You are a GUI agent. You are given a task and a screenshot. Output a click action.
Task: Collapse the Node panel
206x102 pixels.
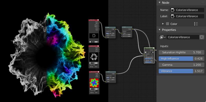pos(159,2)
